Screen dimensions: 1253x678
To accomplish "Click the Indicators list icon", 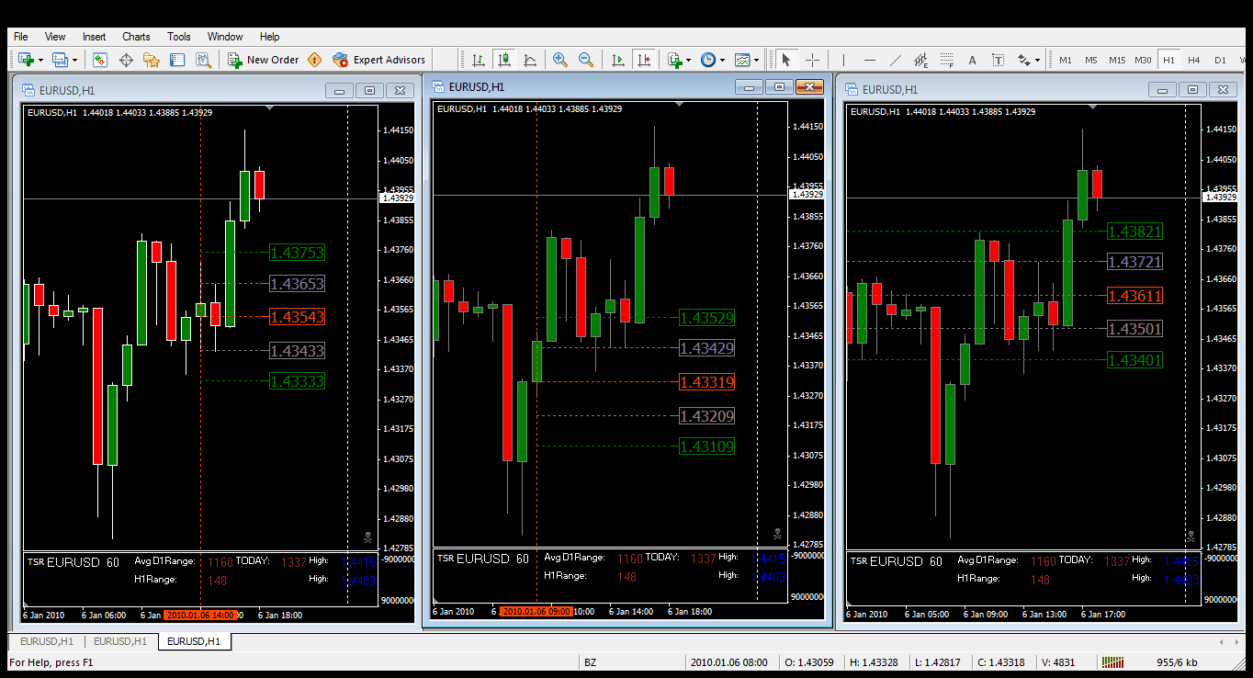I will tap(675, 60).
